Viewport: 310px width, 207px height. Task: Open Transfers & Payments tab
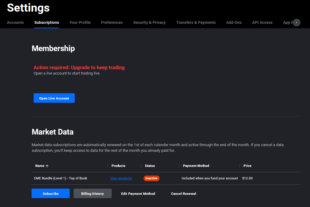196,23
